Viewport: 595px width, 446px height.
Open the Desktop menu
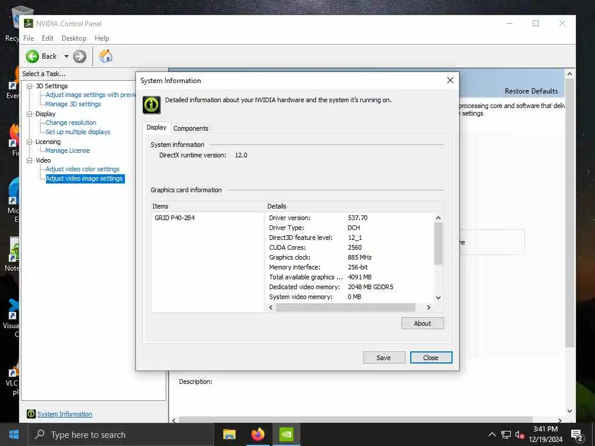tap(74, 38)
